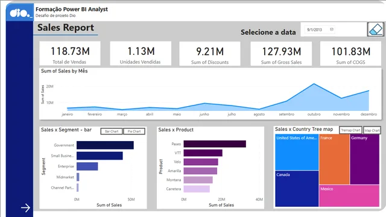Image resolution: width=386 pixels, height=217 pixels.
Task: Click the novembro label on the month axis
Action: coord(341,115)
